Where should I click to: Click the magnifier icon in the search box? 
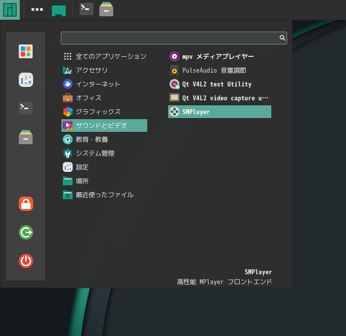pos(282,38)
